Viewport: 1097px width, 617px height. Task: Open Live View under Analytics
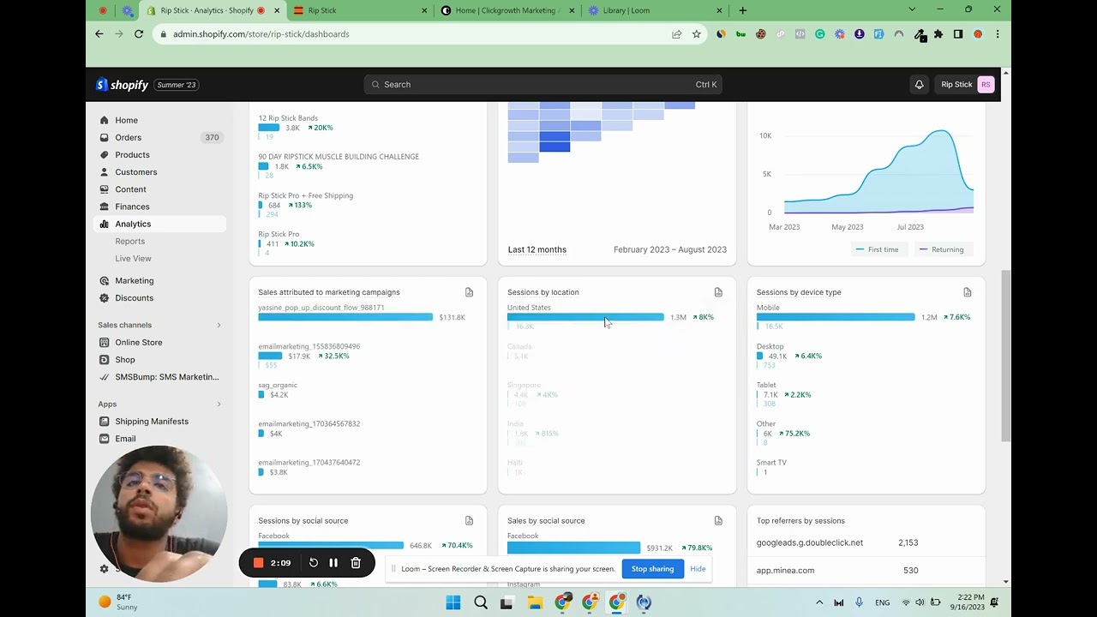[133, 258]
